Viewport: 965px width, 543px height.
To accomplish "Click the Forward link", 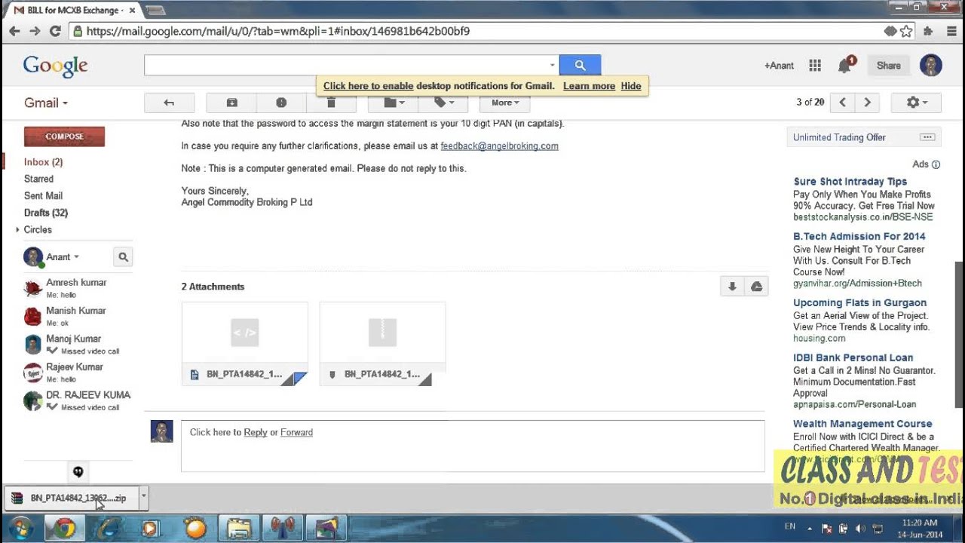I will (x=296, y=432).
